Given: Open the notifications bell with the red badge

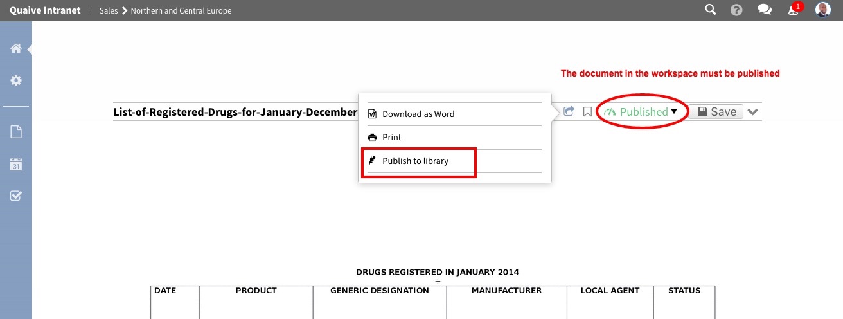Looking at the screenshot, I should [x=794, y=10].
